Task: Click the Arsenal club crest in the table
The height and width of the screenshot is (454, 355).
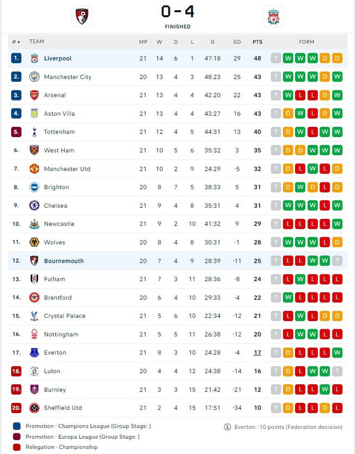Action: [x=34, y=95]
